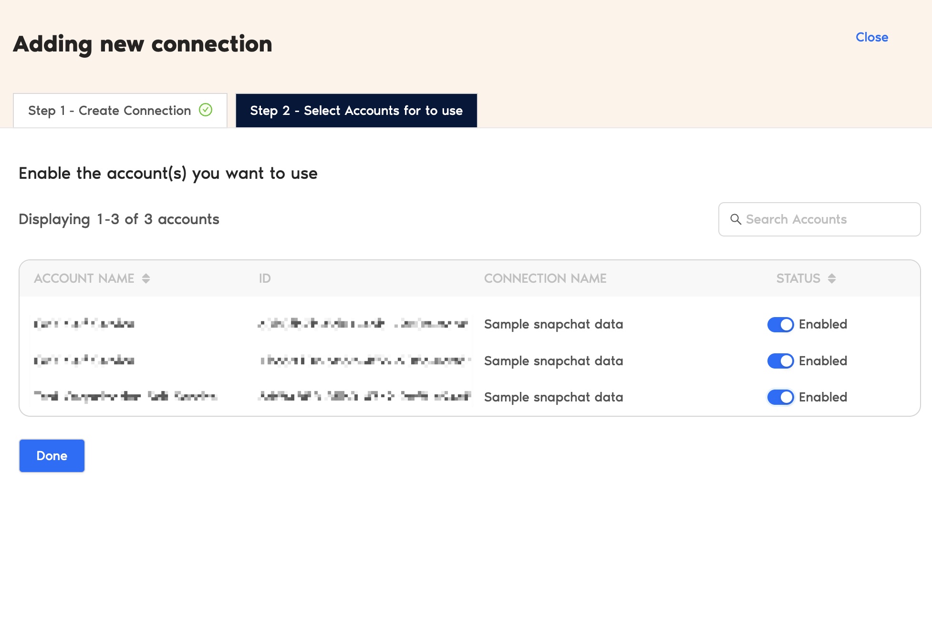Click the STATUS column header
The width and height of the screenshot is (932, 637).
[x=798, y=278]
